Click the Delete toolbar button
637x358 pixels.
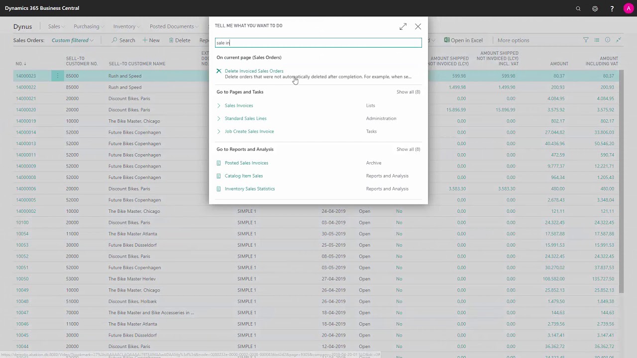pos(180,40)
